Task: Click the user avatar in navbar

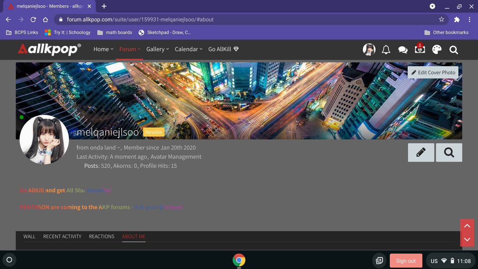Action: pyautogui.click(x=369, y=50)
